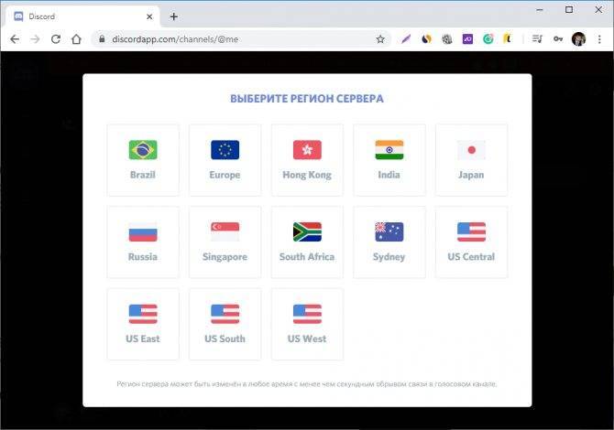This screenshot has width=614, height=430.
Task: Open the green circular Grammarly extension
Action: [488, 39]
